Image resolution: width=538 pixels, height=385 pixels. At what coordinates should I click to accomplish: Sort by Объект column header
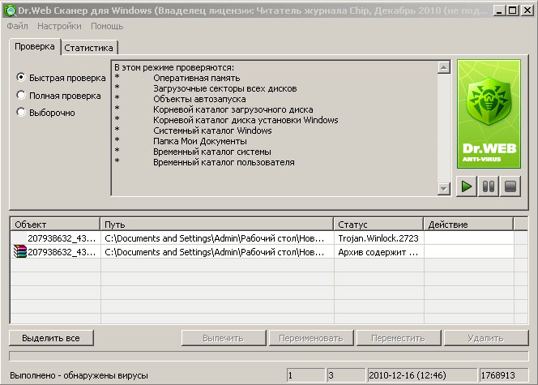point(55,225)
